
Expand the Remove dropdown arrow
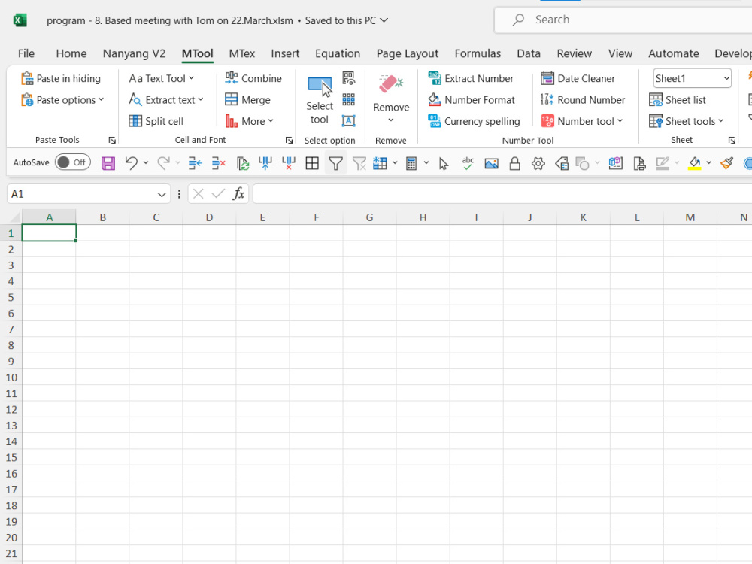point(391,120)
